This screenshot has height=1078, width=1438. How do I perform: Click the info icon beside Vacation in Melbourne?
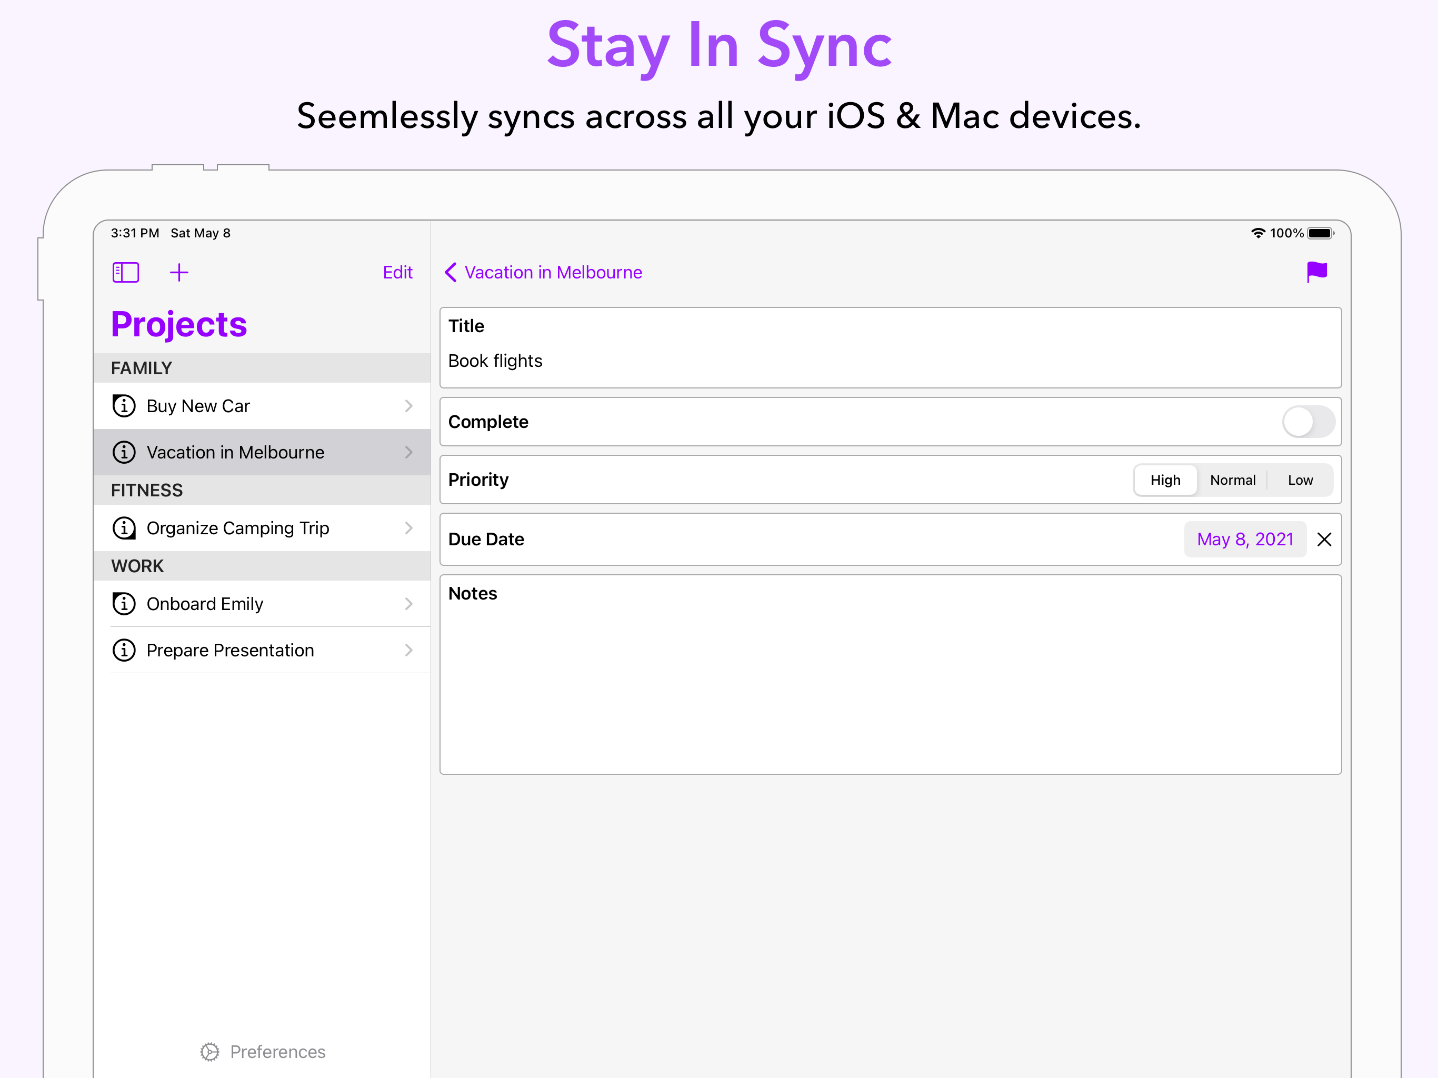point(124,452)
